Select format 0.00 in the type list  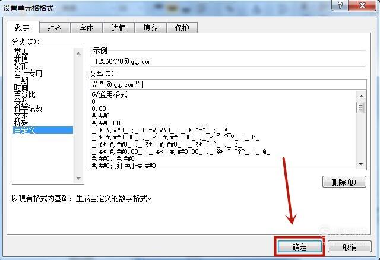coord(223,109)
